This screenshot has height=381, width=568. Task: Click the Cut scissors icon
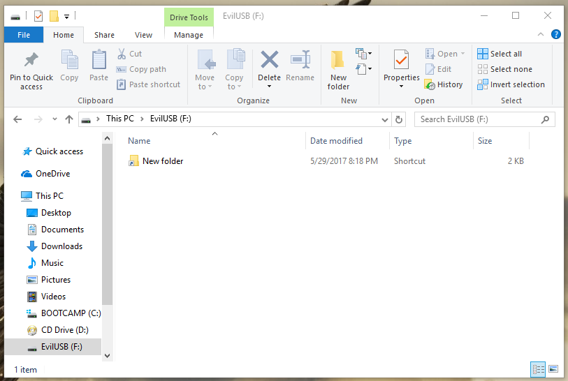[x=122, y=54]
